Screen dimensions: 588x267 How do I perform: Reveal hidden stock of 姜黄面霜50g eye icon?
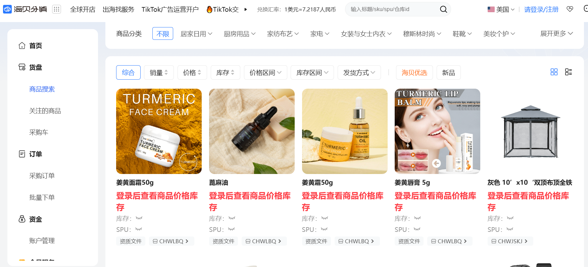pyautogui.click(x=139, y=218)
